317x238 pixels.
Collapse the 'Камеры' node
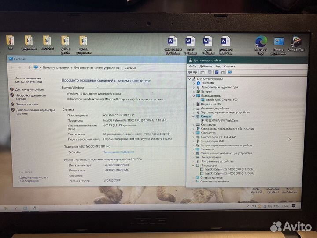click(x=193, y=116)
